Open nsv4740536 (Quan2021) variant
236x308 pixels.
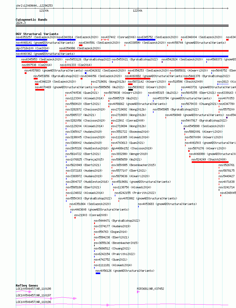click(x=82, y=93)
